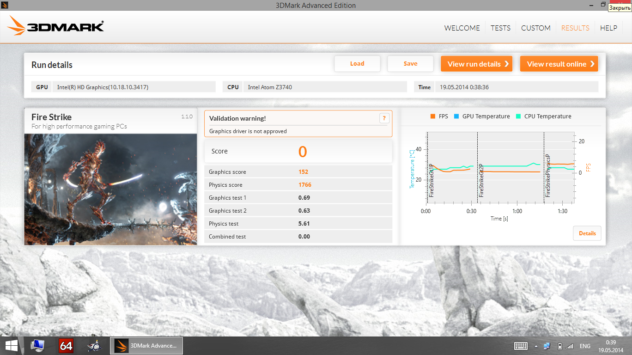Click View result online button
Viewport: 632px width, 355px height.
(x=559, y=64)
